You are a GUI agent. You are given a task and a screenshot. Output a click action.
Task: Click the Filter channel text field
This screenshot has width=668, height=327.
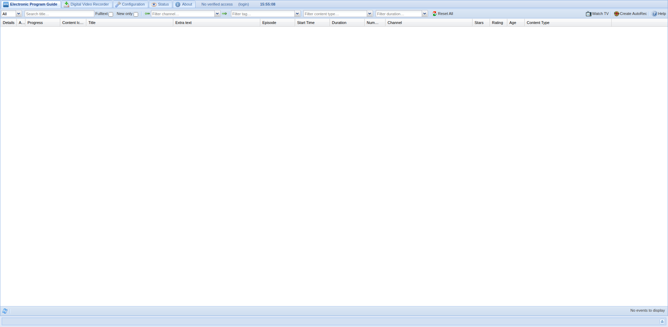[183, 14]
